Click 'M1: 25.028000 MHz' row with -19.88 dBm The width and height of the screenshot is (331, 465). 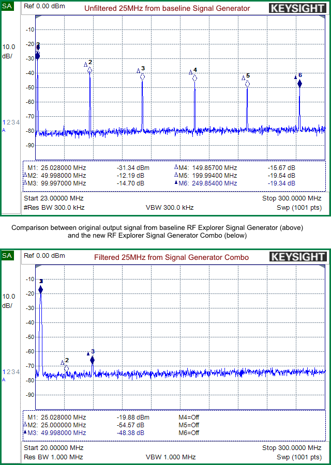pos(88,417)
